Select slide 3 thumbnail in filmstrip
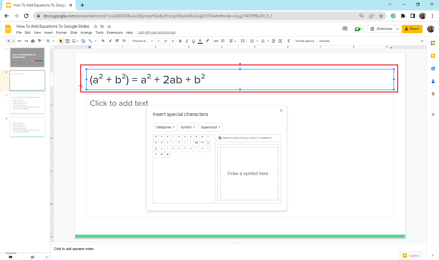Viewport: 439px width, 260px height. point(27,104)
